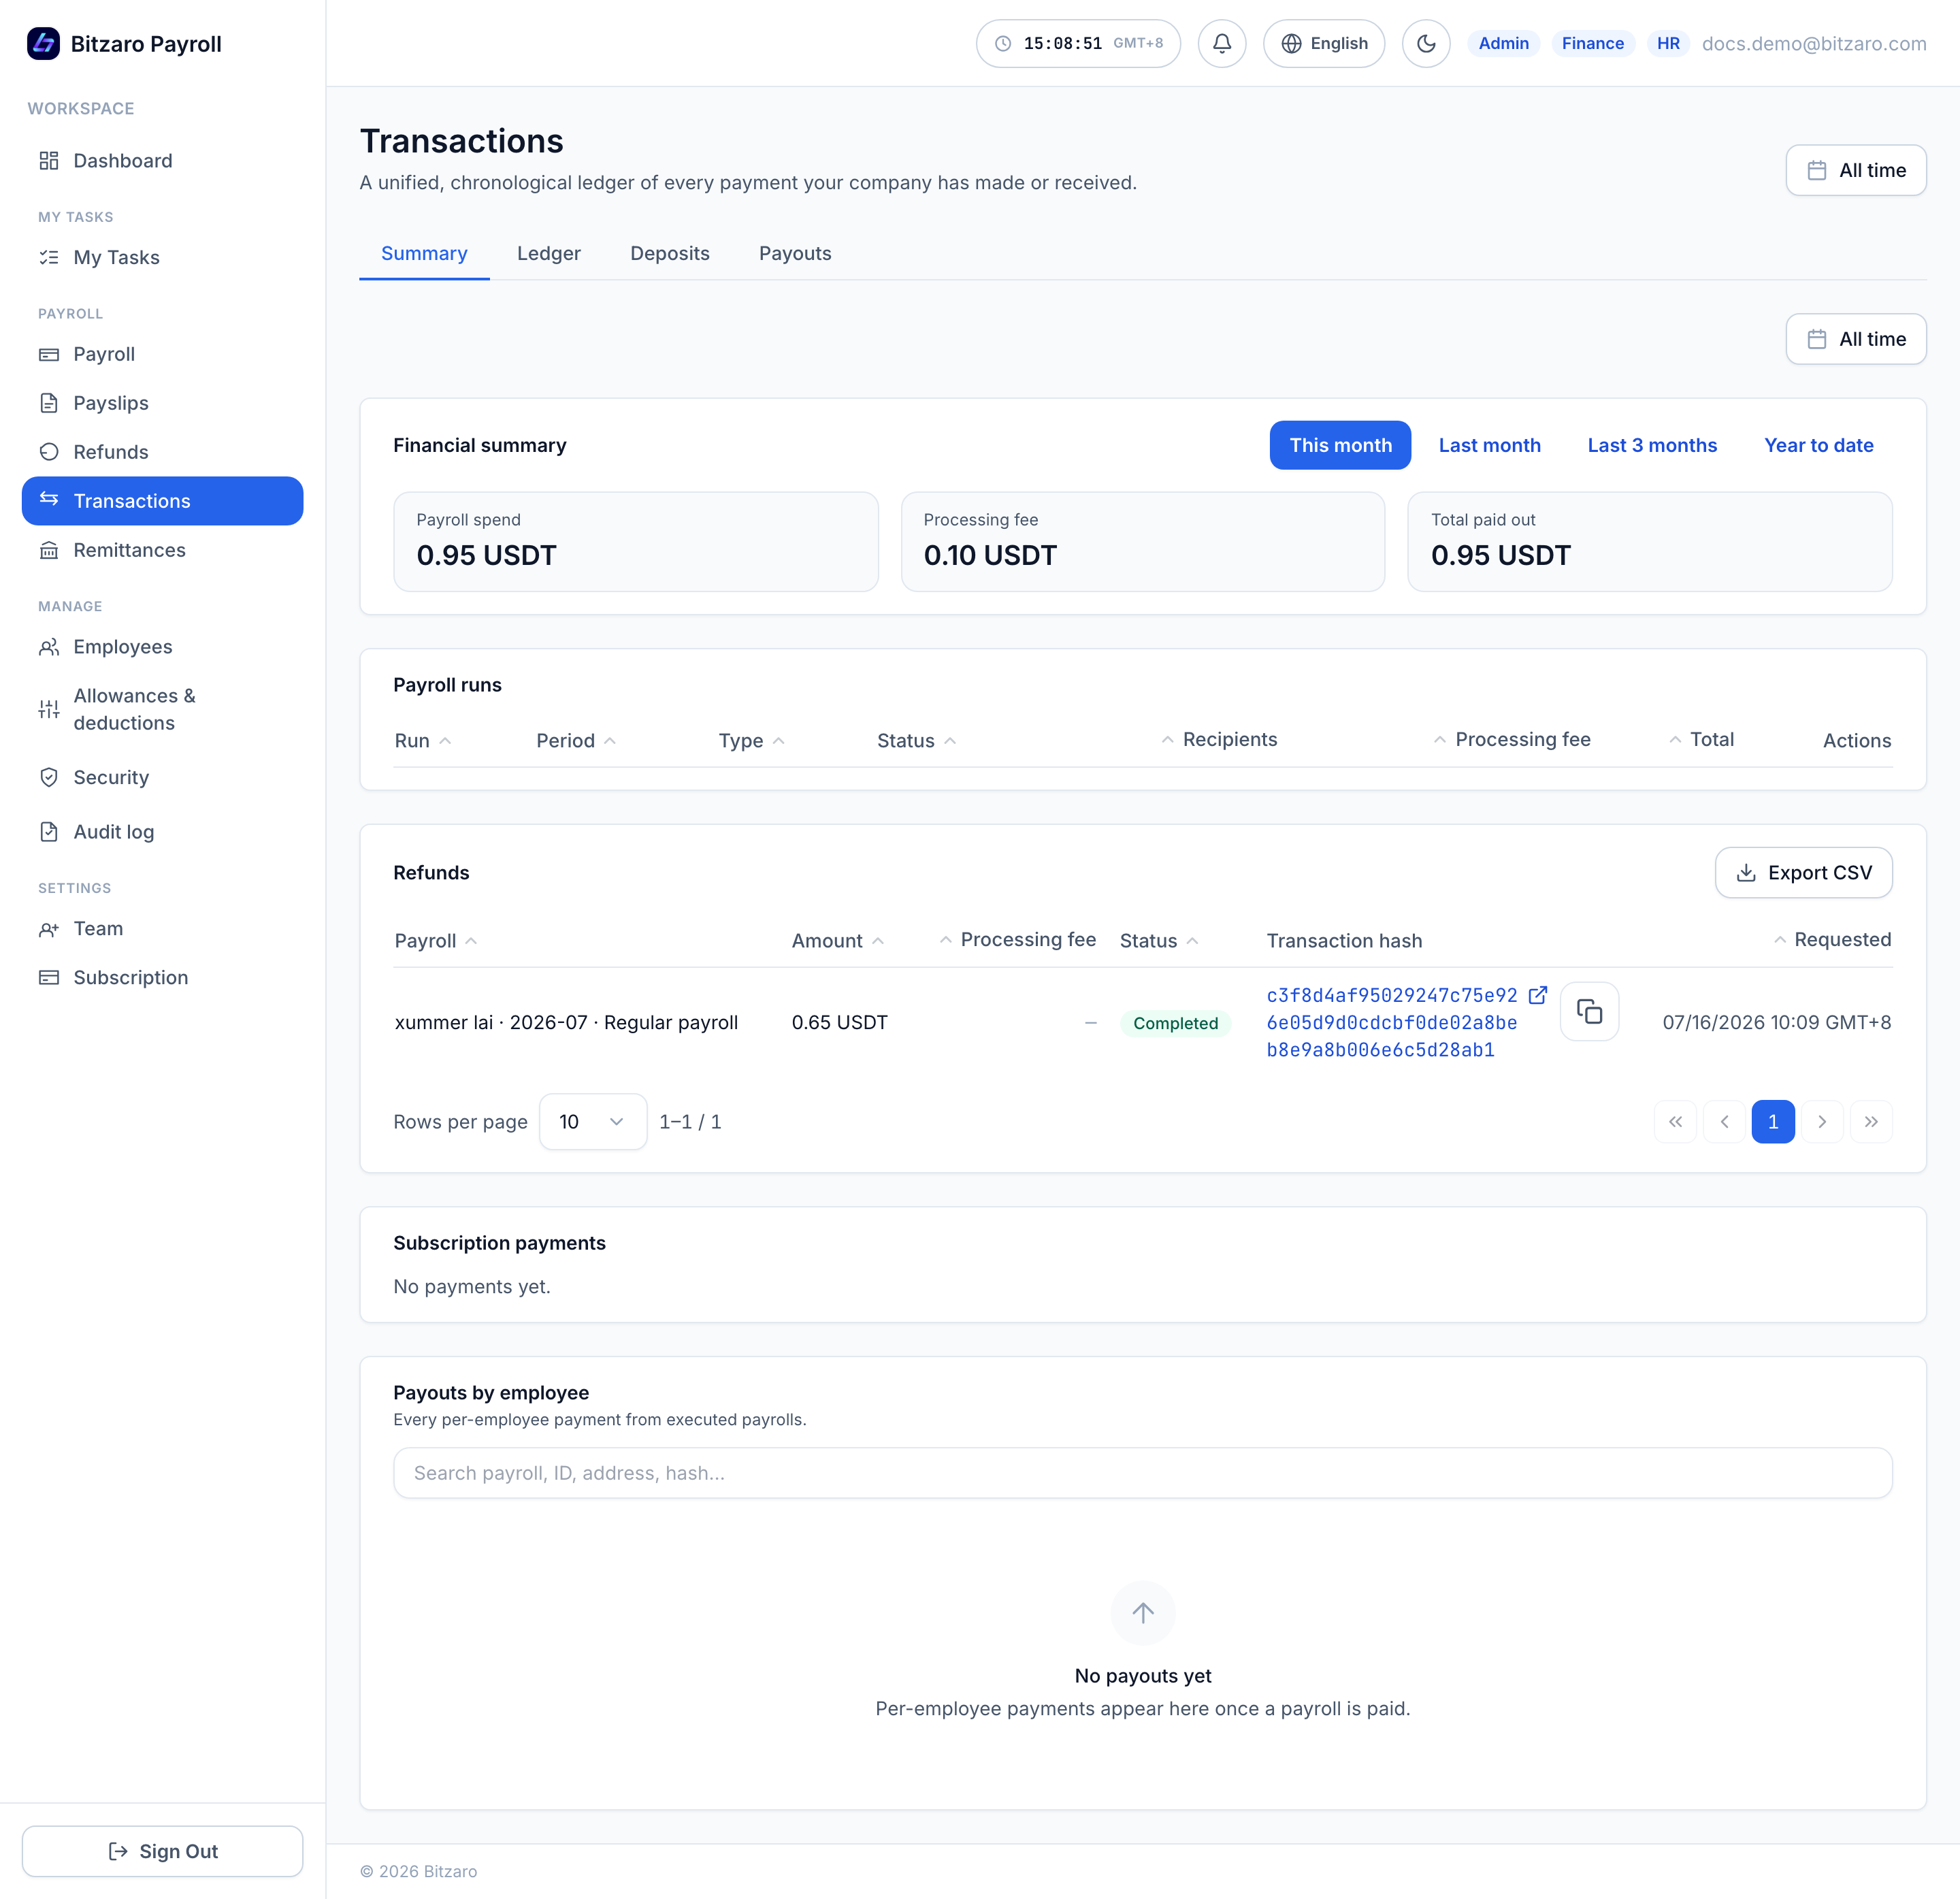Click the Payroll spend card
The height and width of the screenshot is (1899, 1960).
click(x=636, y=541)
